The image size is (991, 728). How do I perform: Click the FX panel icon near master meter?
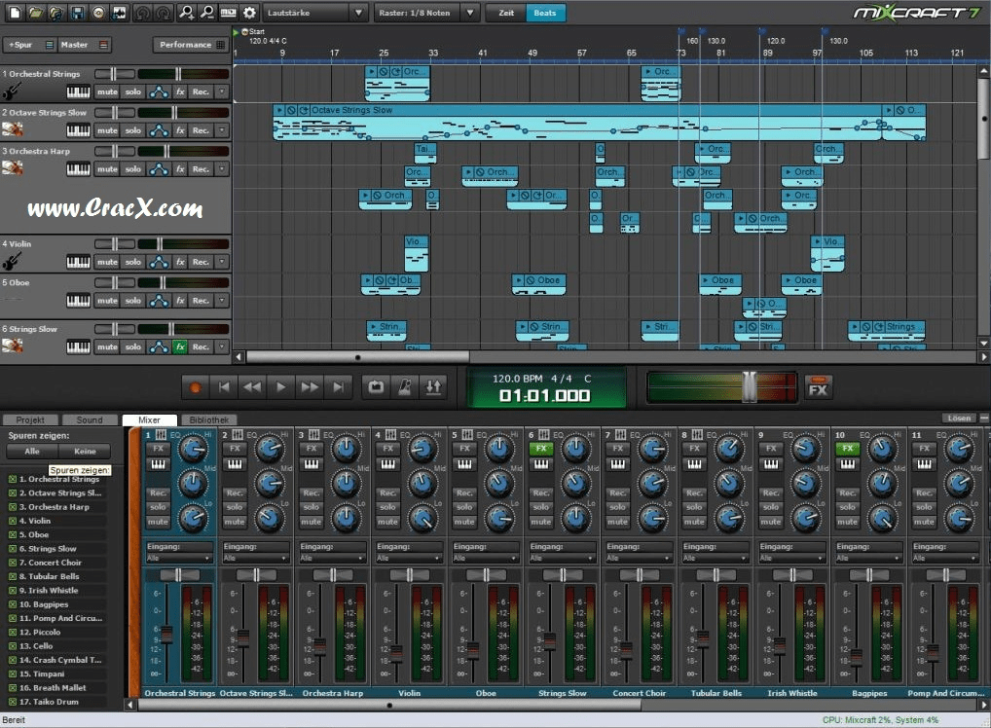[818, 386]
